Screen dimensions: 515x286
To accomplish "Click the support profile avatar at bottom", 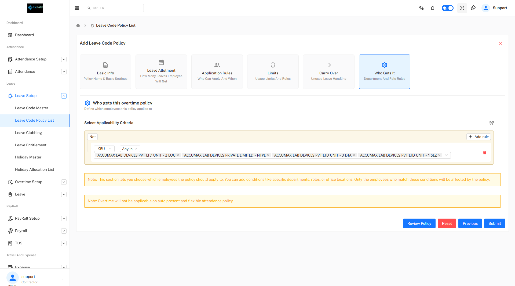I will coord(13,278).
